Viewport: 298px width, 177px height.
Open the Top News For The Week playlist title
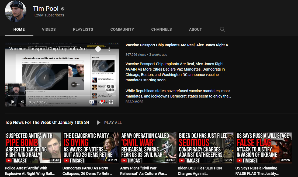coord(47,122)
